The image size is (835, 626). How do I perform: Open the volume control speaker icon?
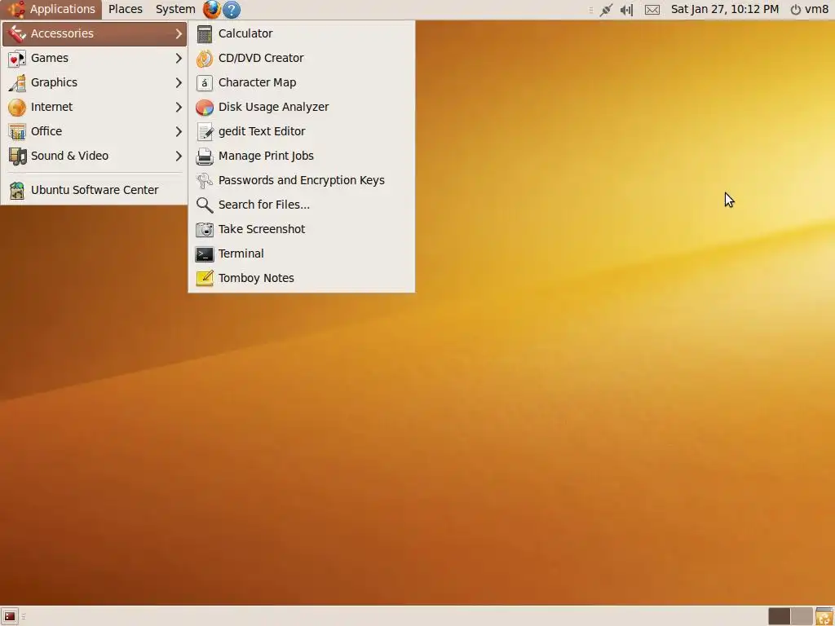pos(627,10)
